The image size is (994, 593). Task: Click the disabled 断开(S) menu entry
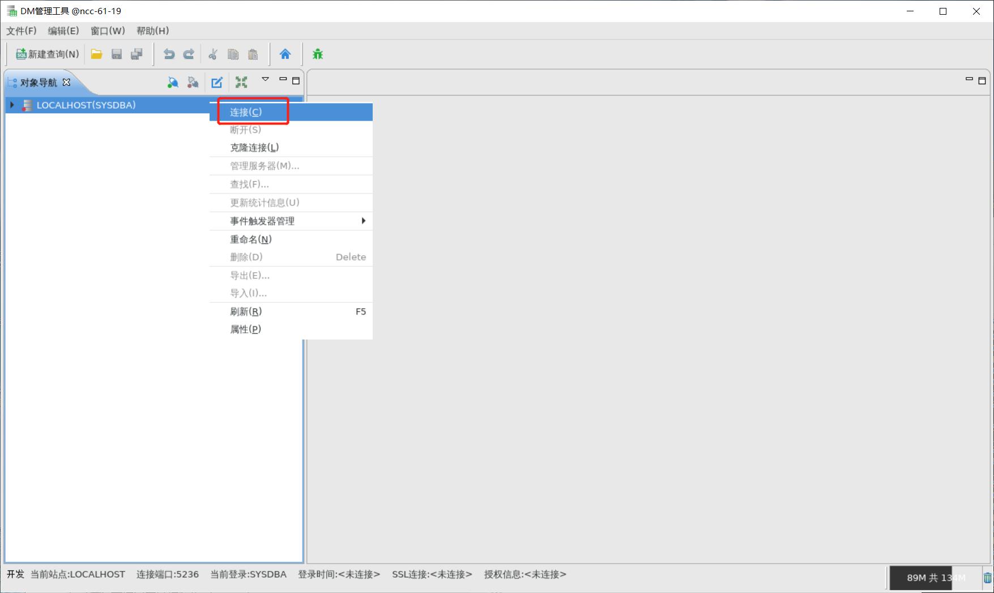tap(291, 130)
